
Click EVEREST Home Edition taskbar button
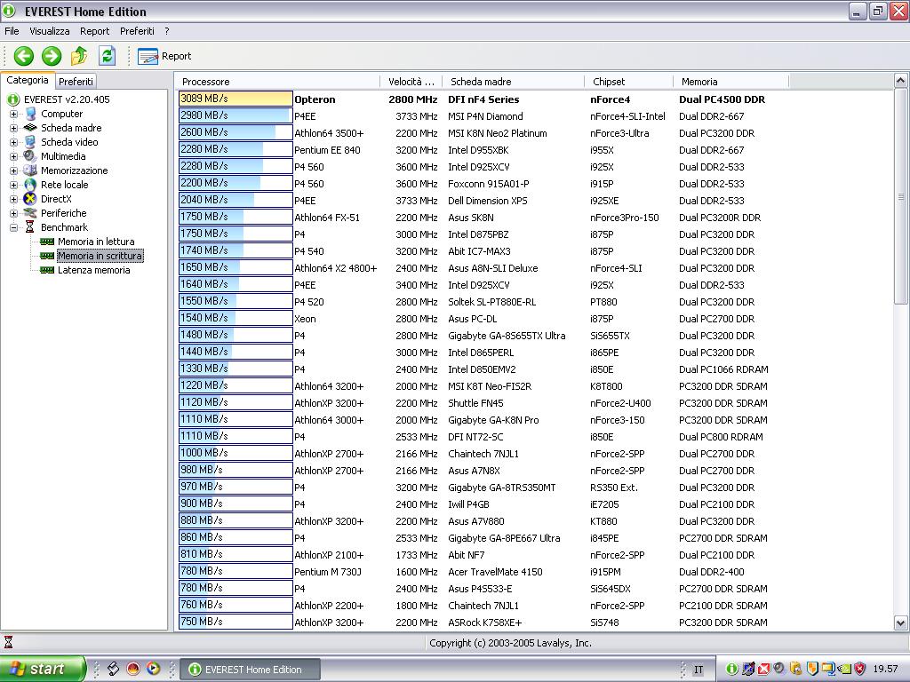point(250,670)
